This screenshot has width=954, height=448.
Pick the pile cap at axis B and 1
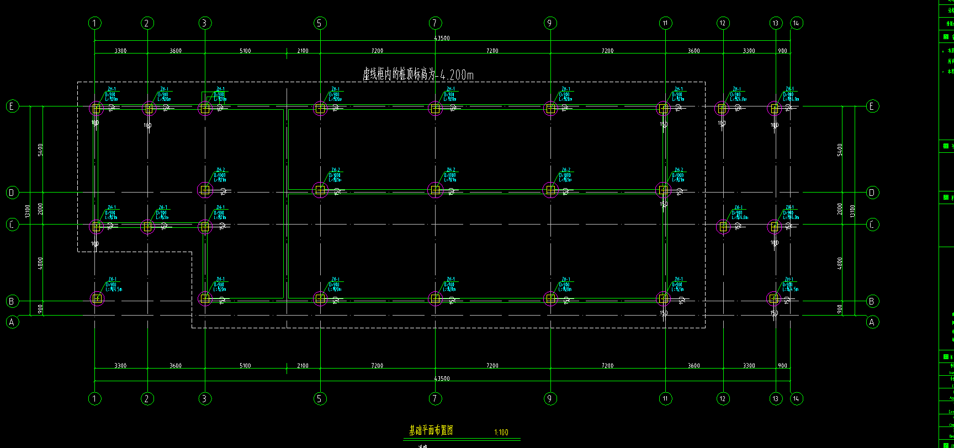(x=97, y=298)
